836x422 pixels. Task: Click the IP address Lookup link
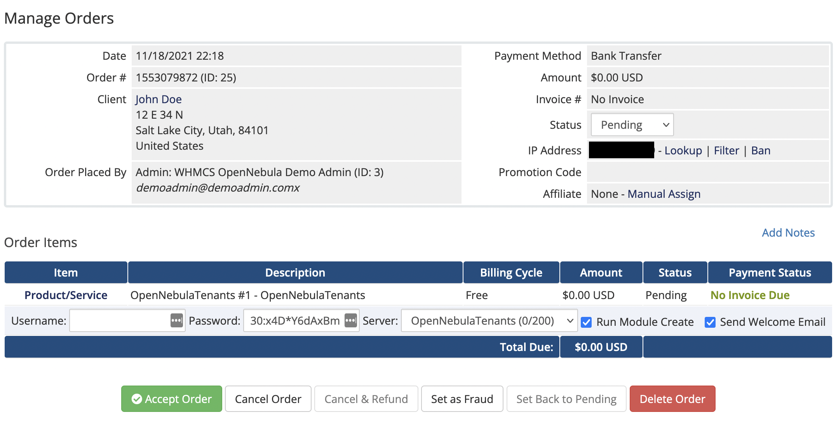(683, 150)
